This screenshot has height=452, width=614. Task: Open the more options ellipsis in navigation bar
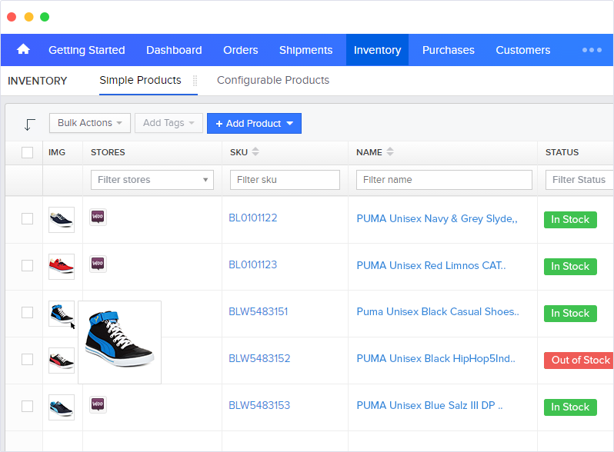pos(592,50)
